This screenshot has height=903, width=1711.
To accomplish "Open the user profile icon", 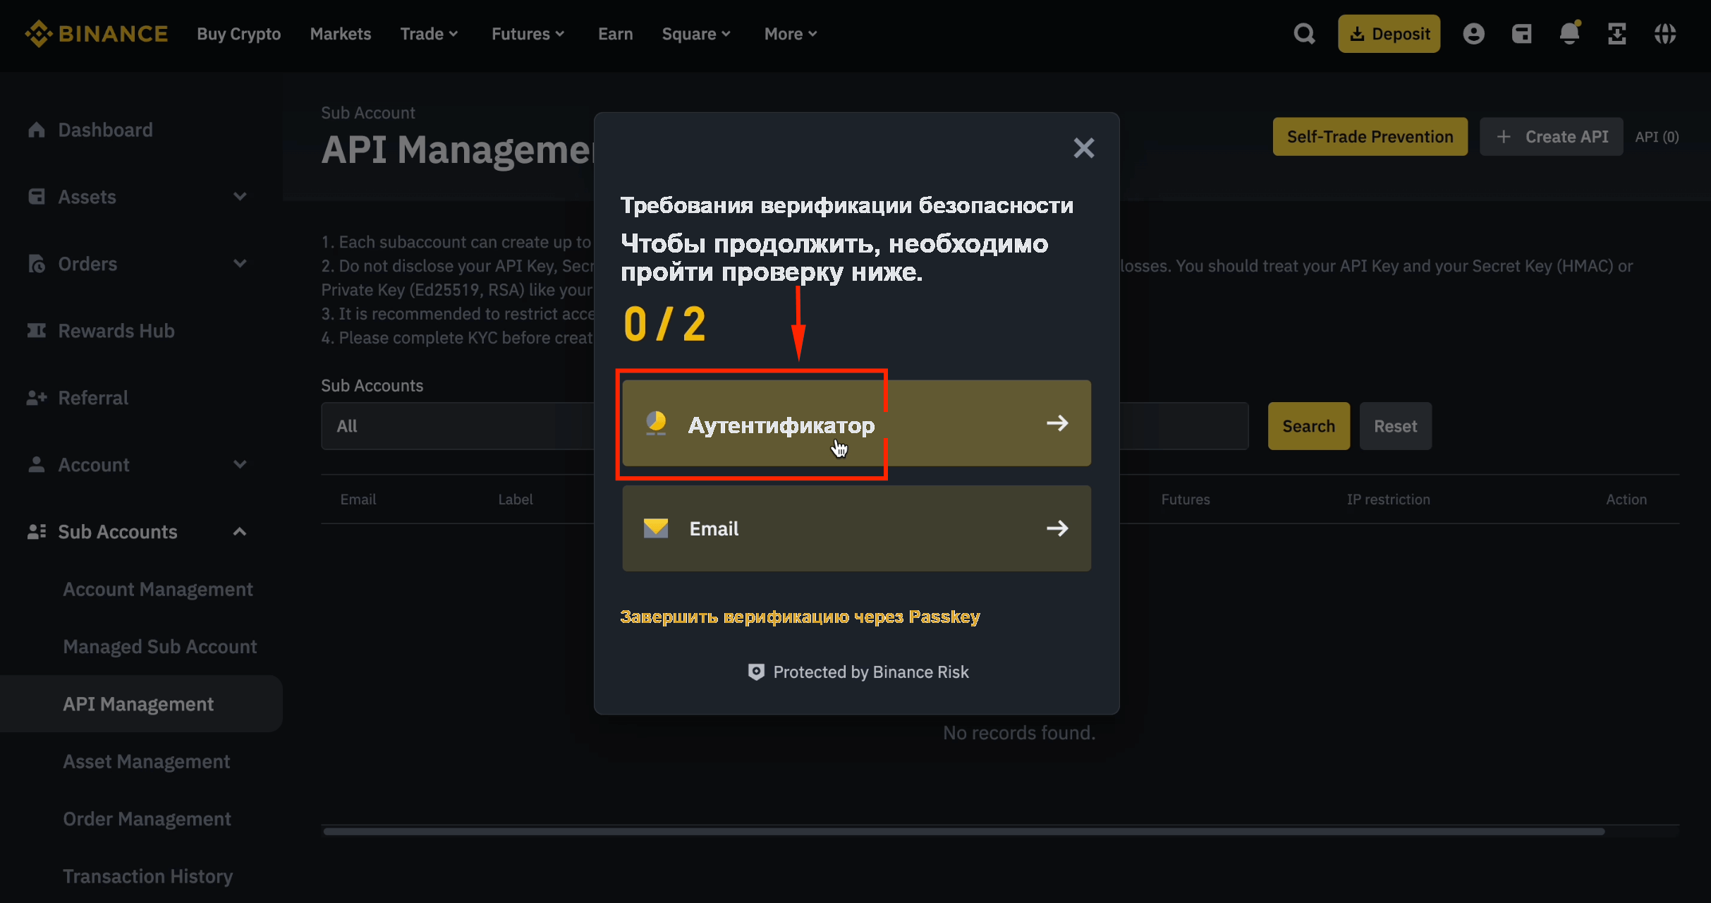I will point(1473,34).
